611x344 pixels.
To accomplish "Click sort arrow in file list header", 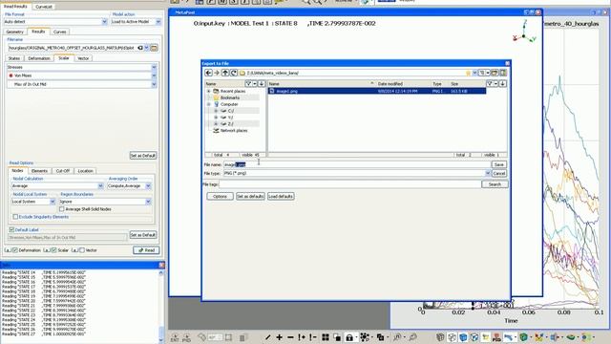I will click(503, 84).
